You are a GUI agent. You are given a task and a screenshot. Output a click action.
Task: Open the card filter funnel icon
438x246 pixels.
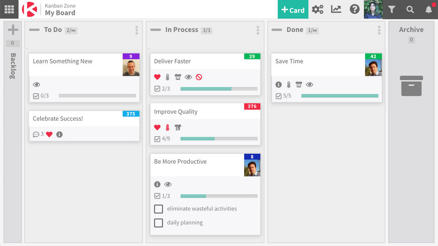(391, 9)
